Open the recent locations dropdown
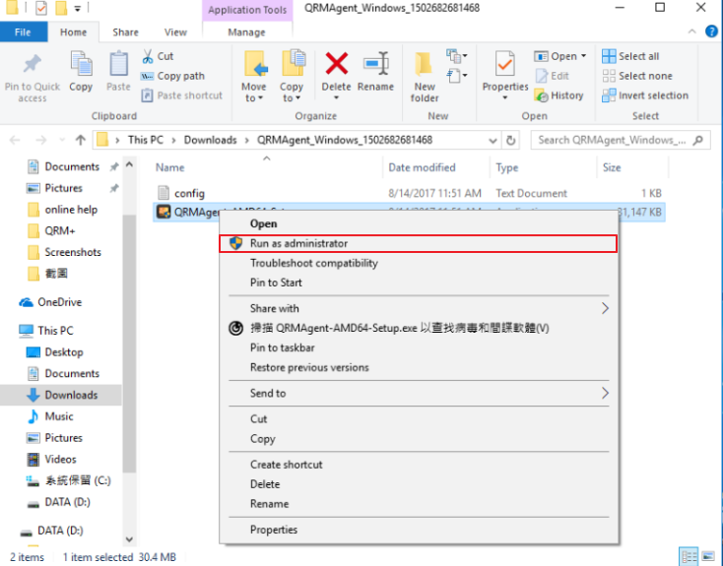The height and width of the screenshot is (566, 723). point(62,140)
